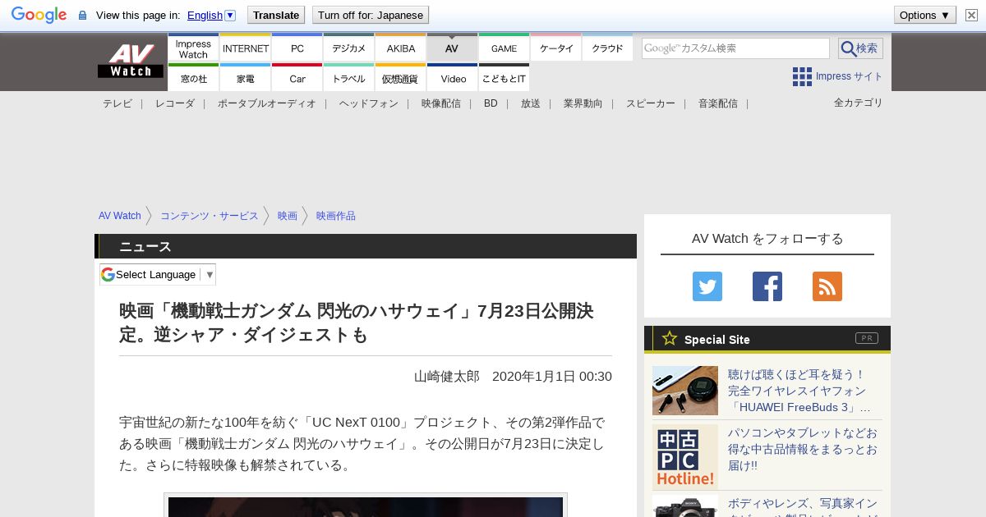Click the lock icon in translate bar
This screenshot has width=986, height=517.
(82, 16)
